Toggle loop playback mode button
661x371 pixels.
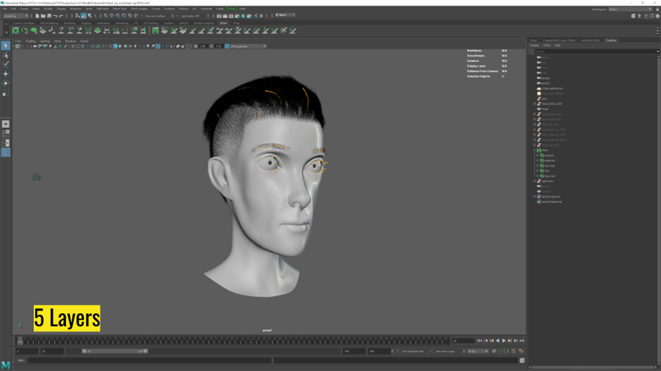point(494,351)
